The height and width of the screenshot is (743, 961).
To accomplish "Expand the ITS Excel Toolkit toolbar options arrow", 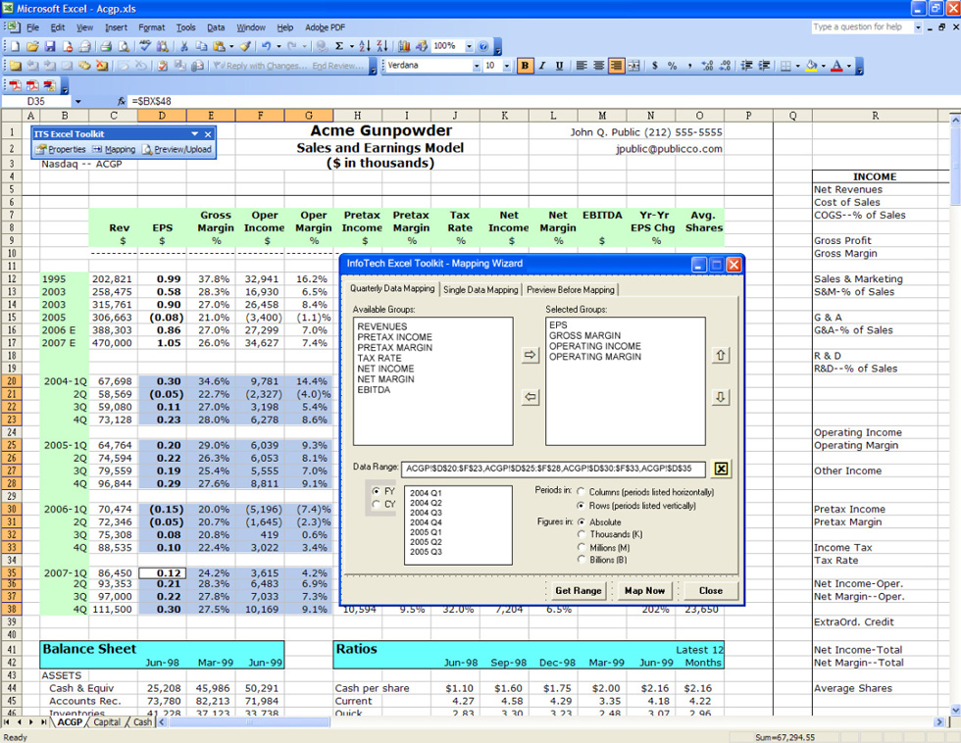I will (195, 133).
